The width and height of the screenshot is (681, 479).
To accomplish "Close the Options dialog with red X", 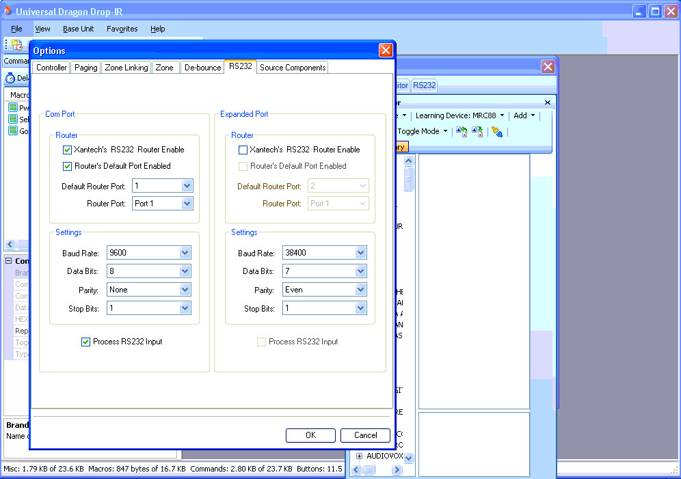I will (x=386, y=51).
